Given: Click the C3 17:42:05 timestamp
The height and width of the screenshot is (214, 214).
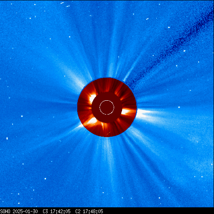Looking at the screenshot, I should (56, 211).
